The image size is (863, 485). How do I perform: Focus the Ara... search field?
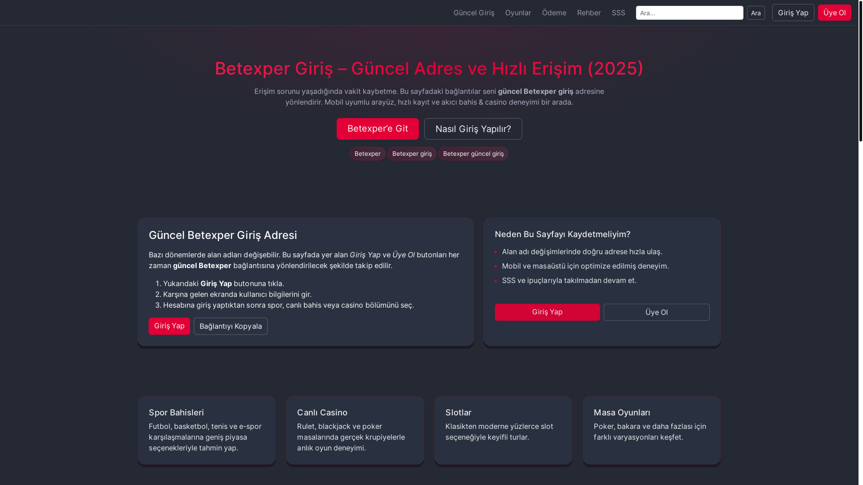[690, 13]
